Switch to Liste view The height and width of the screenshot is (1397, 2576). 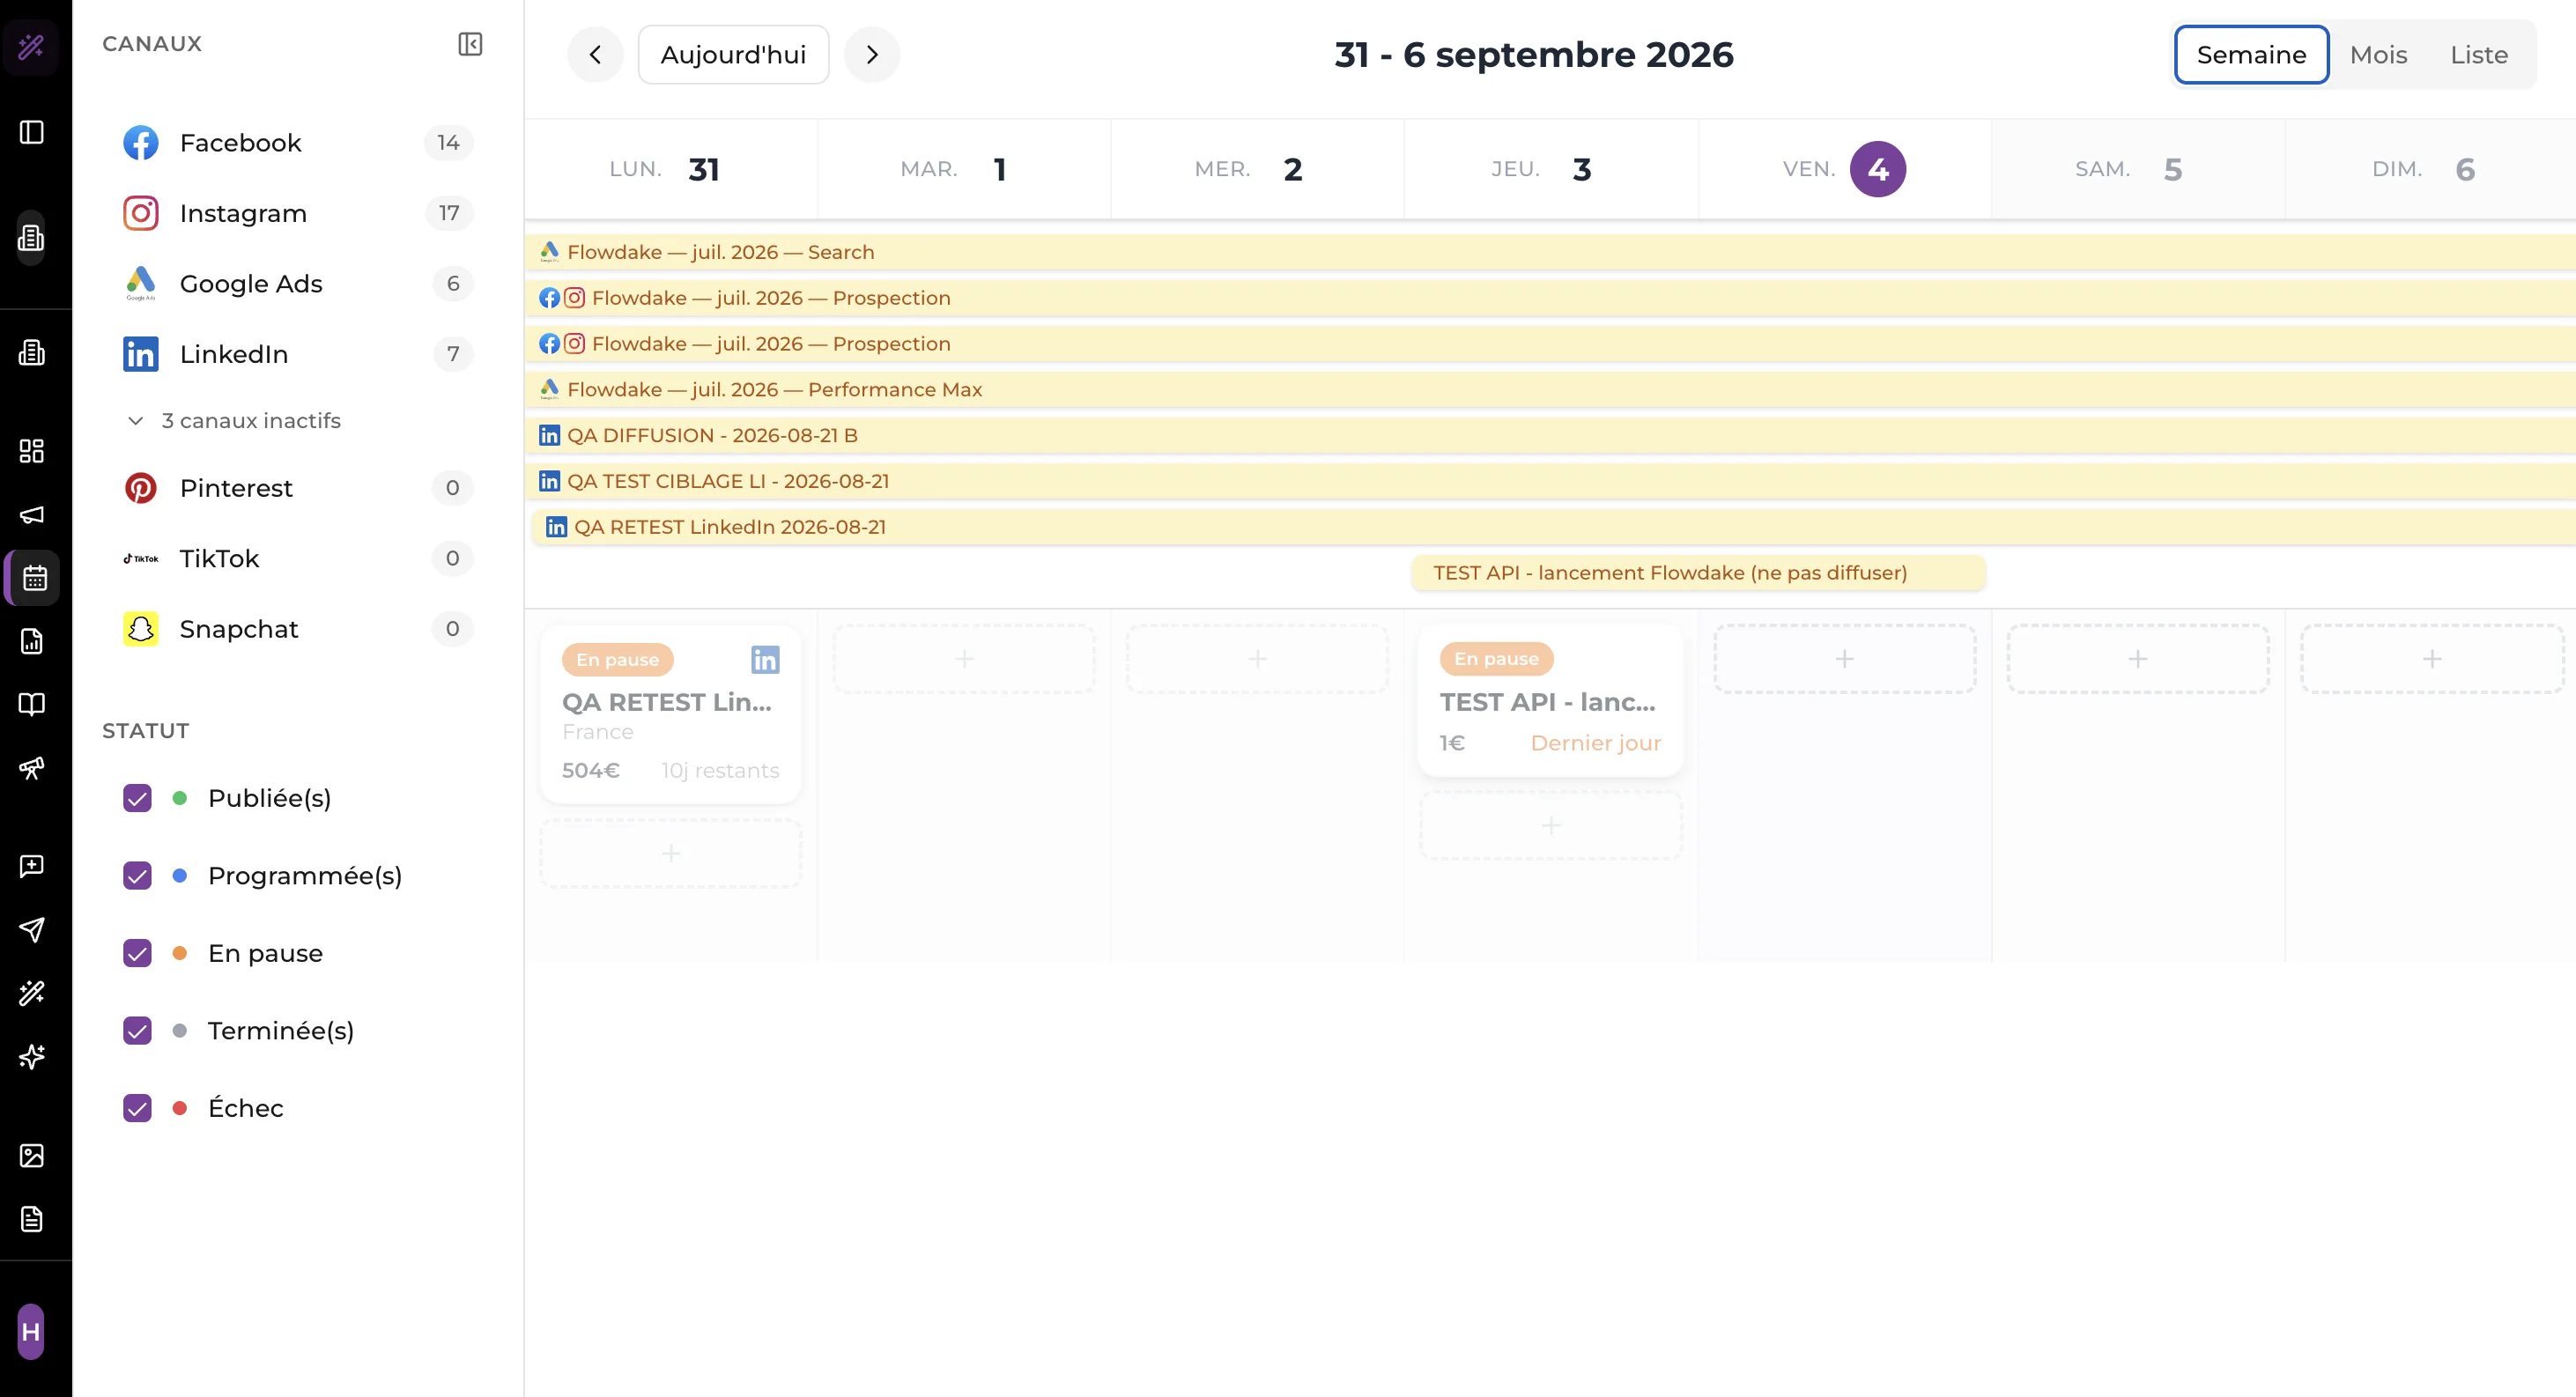[2479, 55]
